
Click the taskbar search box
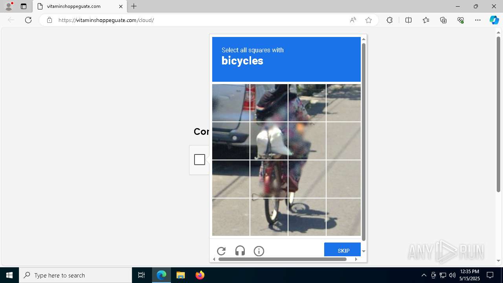75,275
